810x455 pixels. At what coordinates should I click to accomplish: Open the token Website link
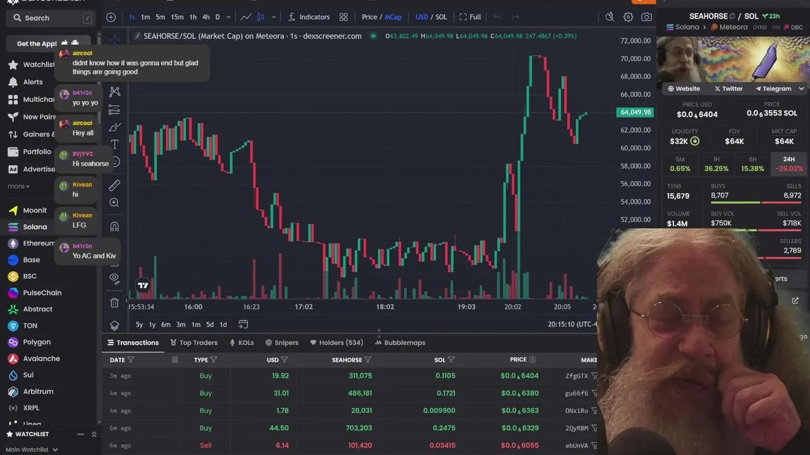click(683, 89)
